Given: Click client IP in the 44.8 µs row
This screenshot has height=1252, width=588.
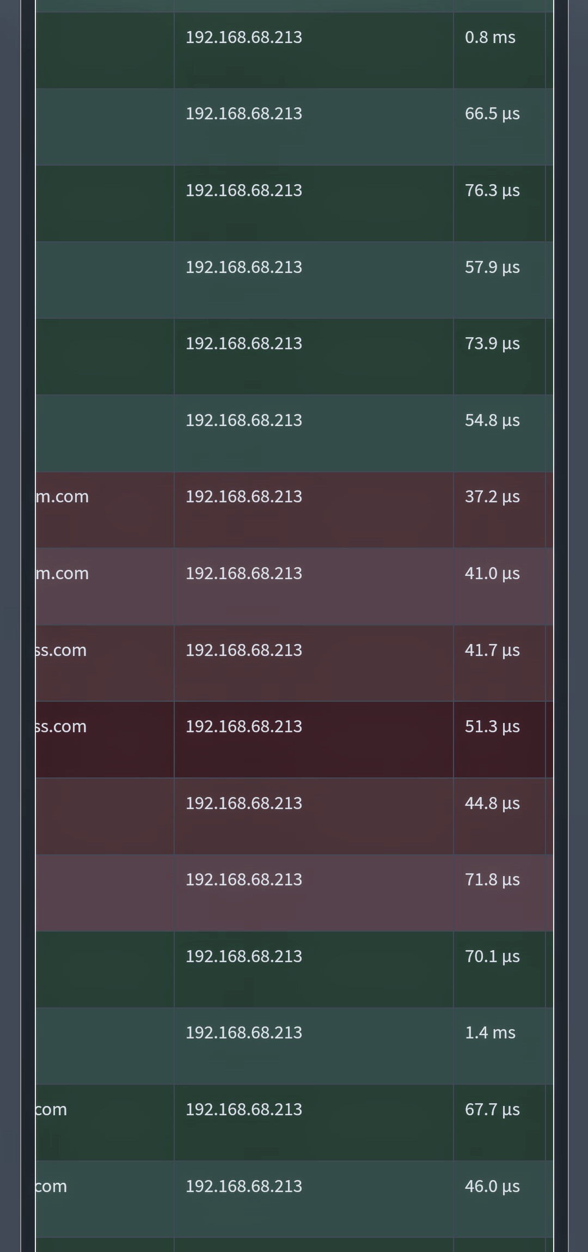Looking at the screenshot, I should (243, 803).
